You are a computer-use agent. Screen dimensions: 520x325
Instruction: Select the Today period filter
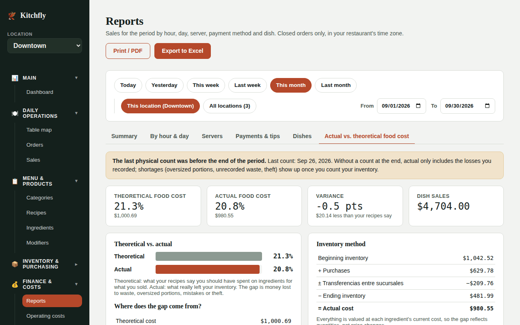(x=128, y=85)
